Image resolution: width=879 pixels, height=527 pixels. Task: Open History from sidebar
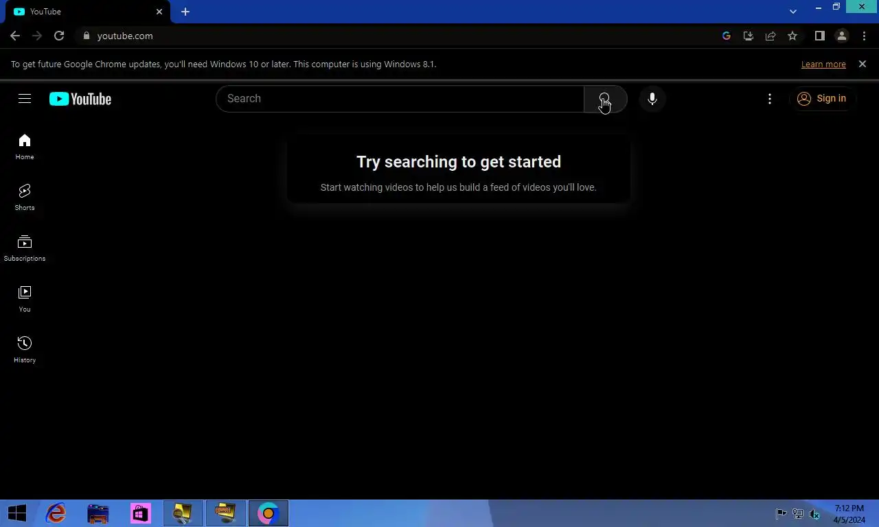click(25, 350)
